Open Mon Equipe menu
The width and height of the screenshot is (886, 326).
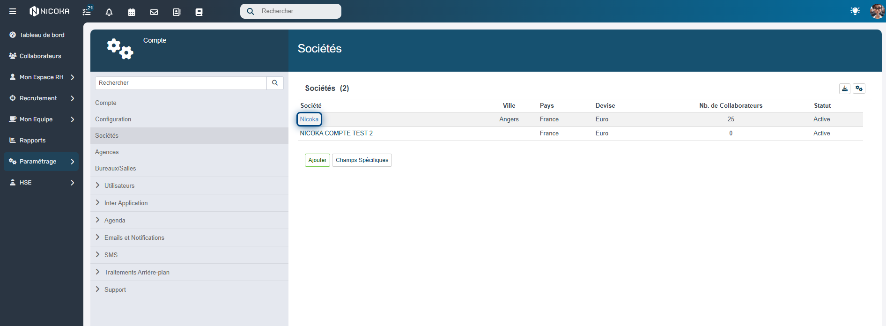(x=41, y=119)
